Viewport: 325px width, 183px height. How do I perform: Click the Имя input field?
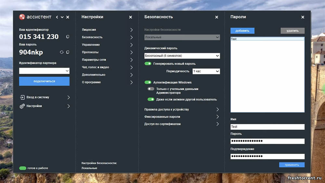pos(267,127)
